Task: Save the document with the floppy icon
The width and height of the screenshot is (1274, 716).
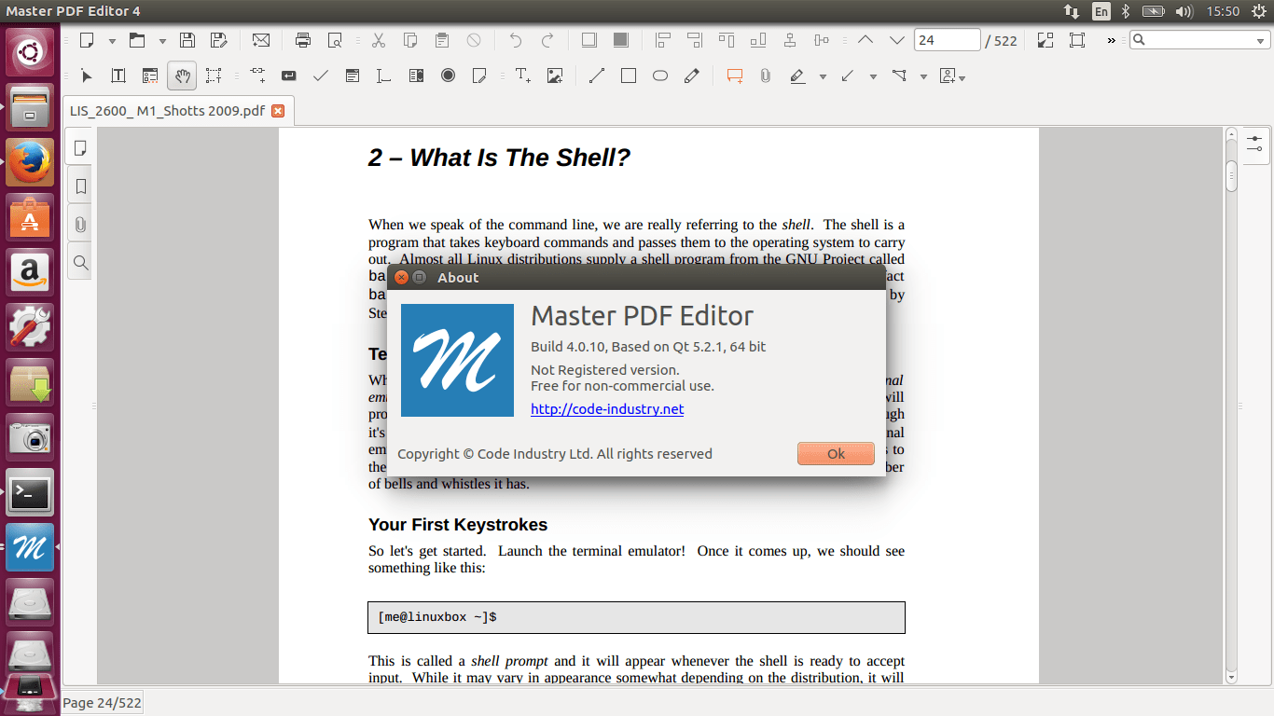Action: click(x=187, y=40)
